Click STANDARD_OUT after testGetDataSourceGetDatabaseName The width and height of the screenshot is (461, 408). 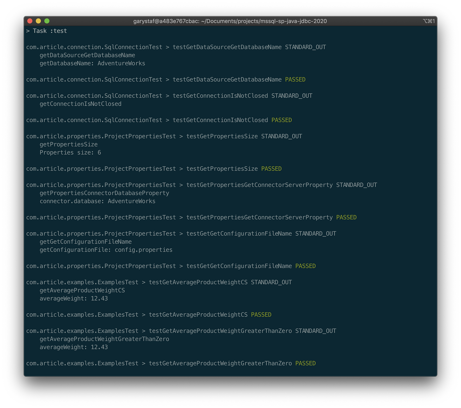(x=305, y=47)
